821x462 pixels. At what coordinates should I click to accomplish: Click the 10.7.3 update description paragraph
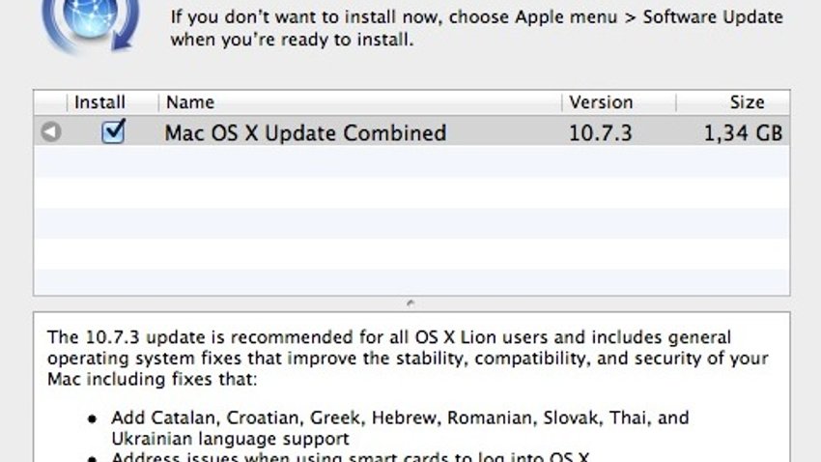click(x=408, y=359)
